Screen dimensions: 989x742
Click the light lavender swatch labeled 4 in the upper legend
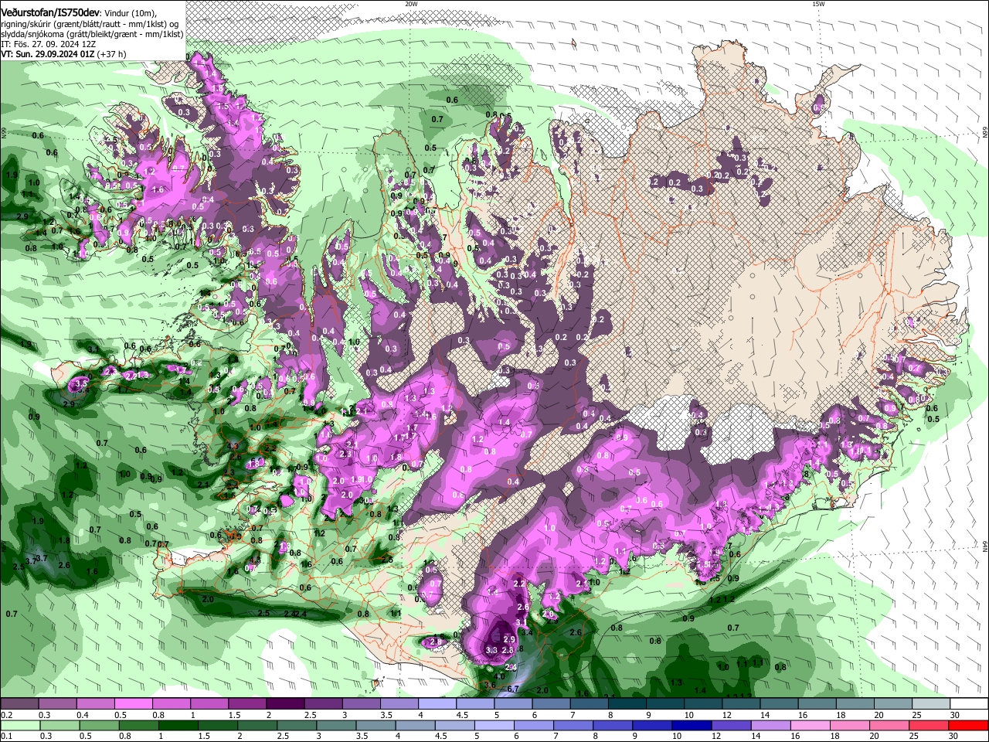click(x=437, y=704)
